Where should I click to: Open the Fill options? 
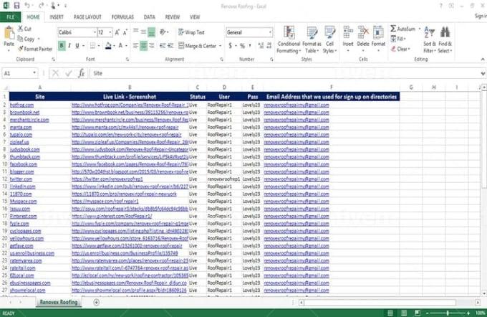[398, 39]
